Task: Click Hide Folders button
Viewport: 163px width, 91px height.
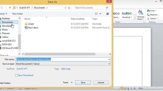Action: pos(5,83)
